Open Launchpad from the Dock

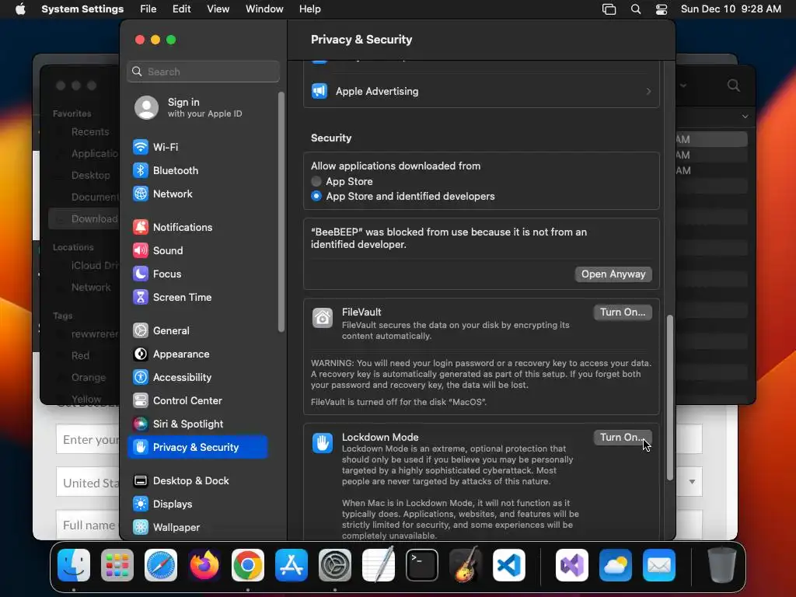[x=117, y=565]
